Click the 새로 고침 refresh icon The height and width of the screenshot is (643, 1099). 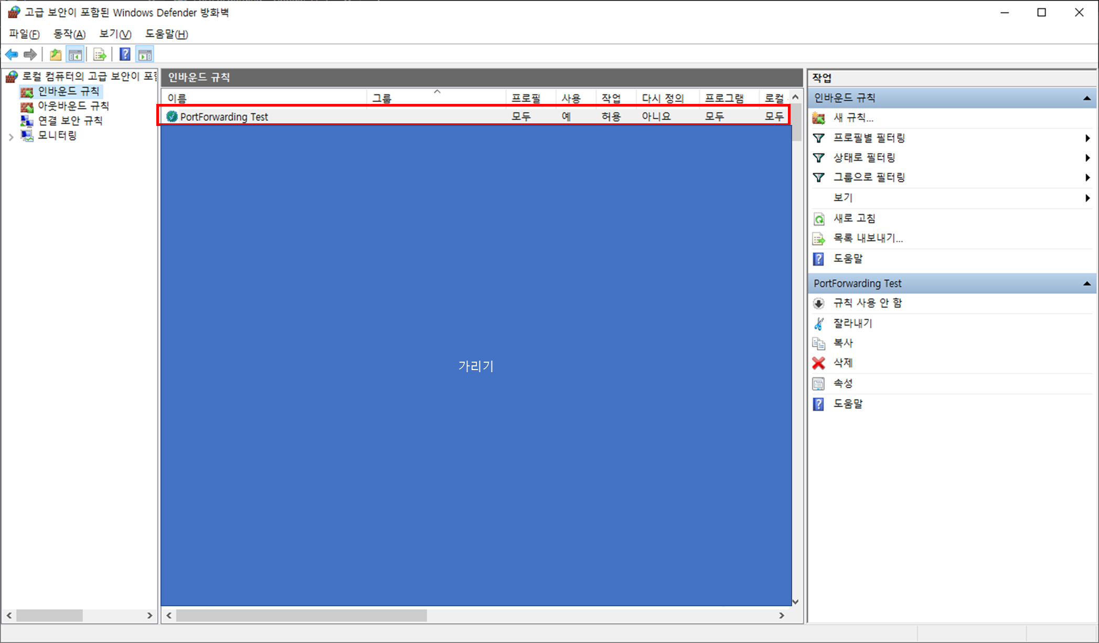pyautogui.click(x=818, y=218)
